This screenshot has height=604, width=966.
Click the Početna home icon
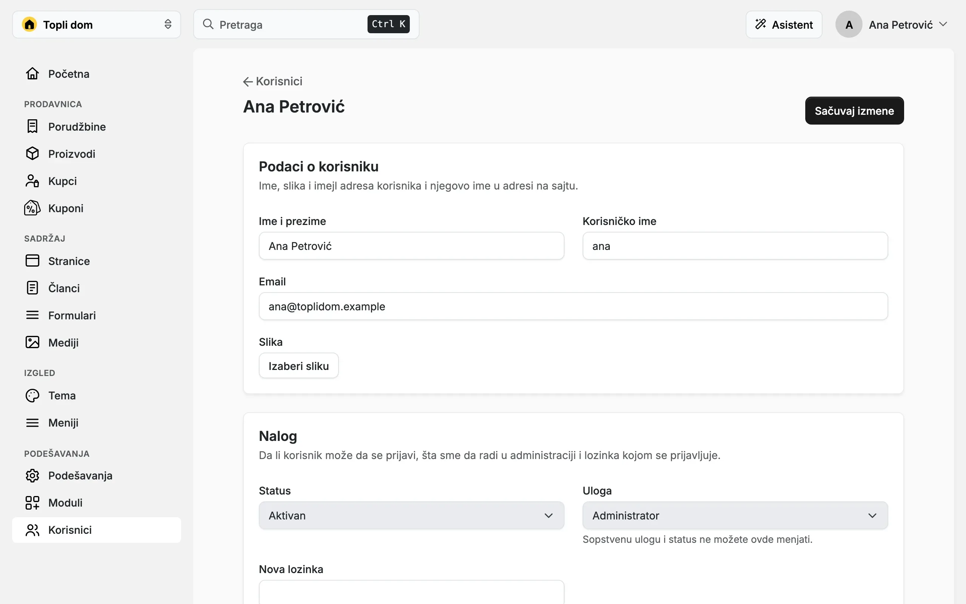click(x=32, y=74)
